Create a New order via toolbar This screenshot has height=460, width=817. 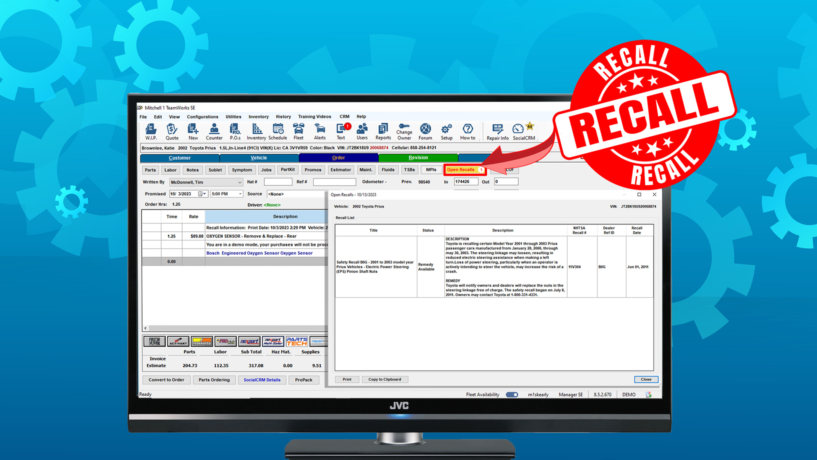point(193,132)
